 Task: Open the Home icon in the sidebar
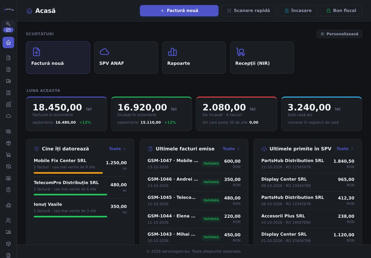[8, 42]
